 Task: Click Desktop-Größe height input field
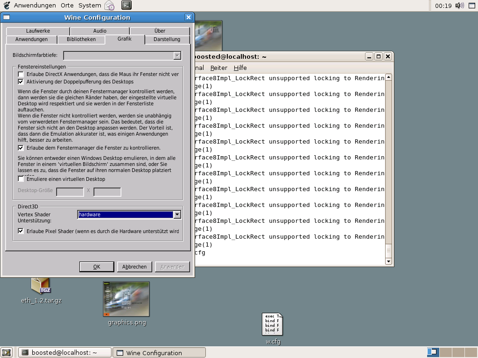pyautogui.click(x=107, y=192)
